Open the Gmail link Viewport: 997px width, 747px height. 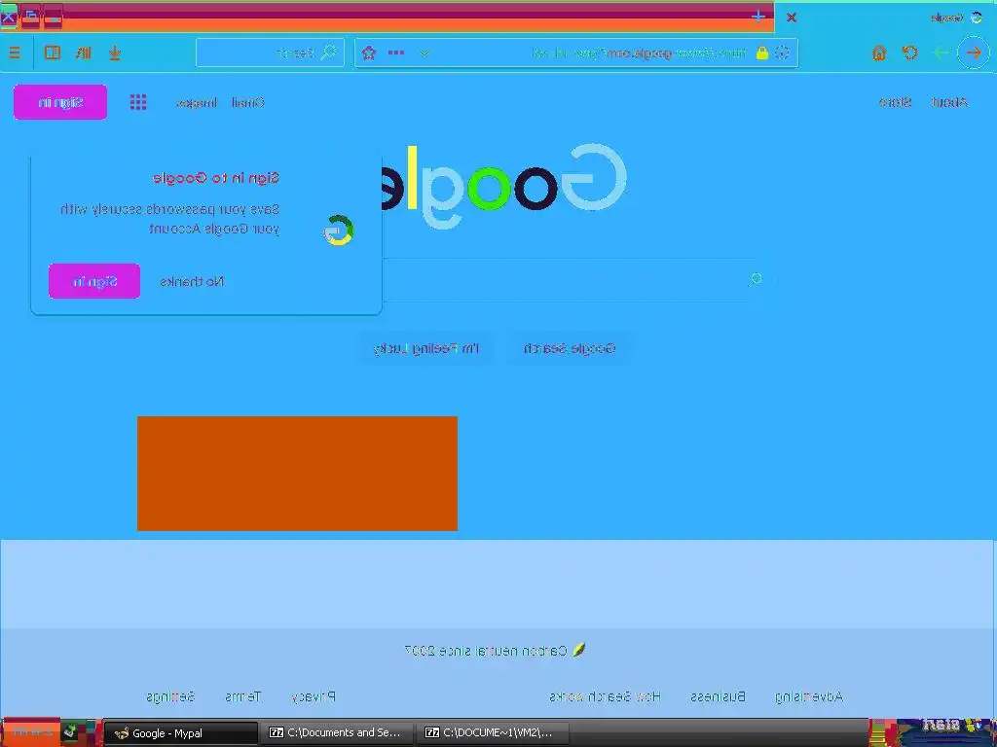click(x=248, y=102)
